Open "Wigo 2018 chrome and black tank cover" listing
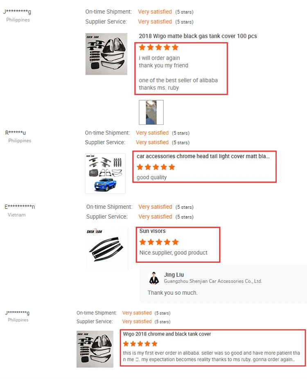 (x=167, y=334)
